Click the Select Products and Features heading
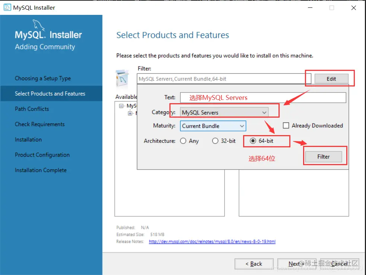Viewport: 366px width, 275px height. (172, 35)
